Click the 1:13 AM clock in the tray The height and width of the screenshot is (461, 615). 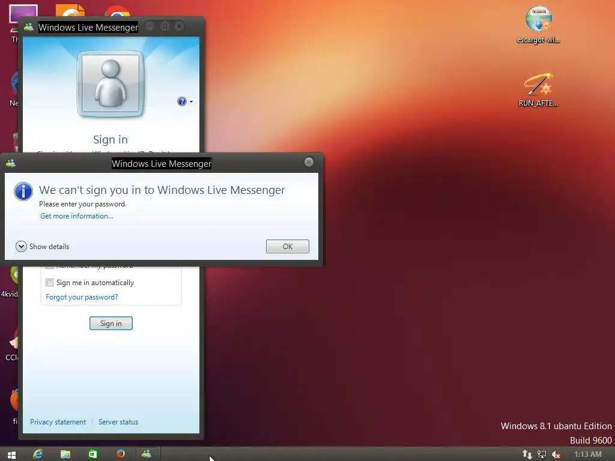pos(587,454)
